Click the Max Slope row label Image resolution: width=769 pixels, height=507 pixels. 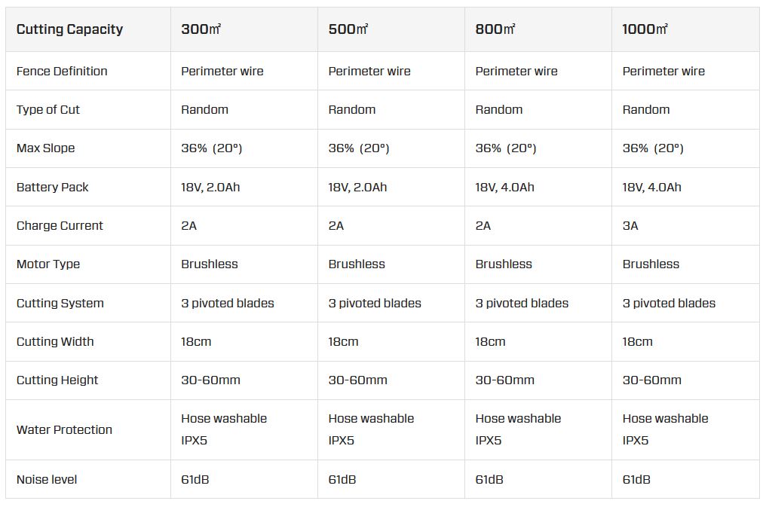point(46,148)
